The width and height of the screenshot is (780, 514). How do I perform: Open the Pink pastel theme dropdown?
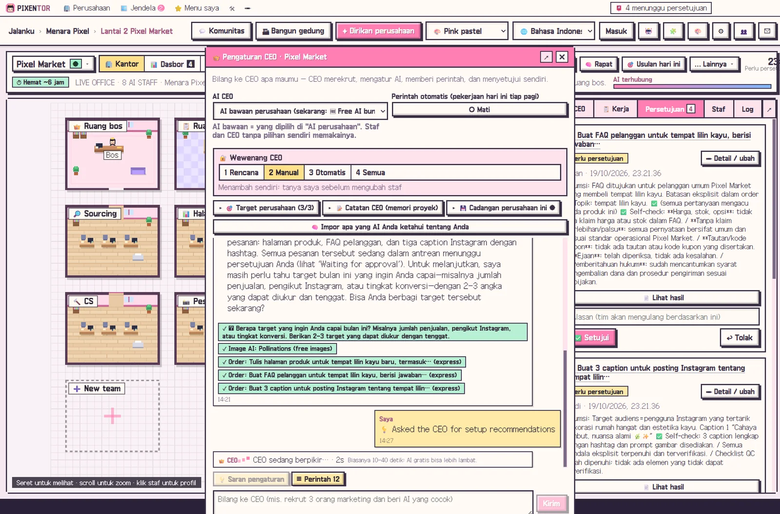(467, 31)
